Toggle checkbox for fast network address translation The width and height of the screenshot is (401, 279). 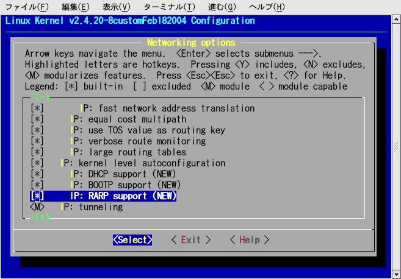pos(37,108)
